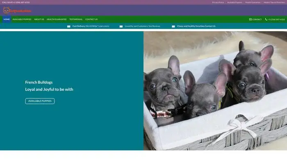Viewport: 287px width, 161px height.
Task: Click the phone handset icon in the green bar
Action: [x=266, y=19]
